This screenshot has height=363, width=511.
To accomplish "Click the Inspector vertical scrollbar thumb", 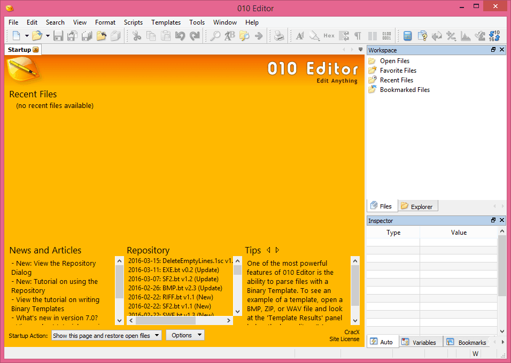I will (x=502, y=265).
